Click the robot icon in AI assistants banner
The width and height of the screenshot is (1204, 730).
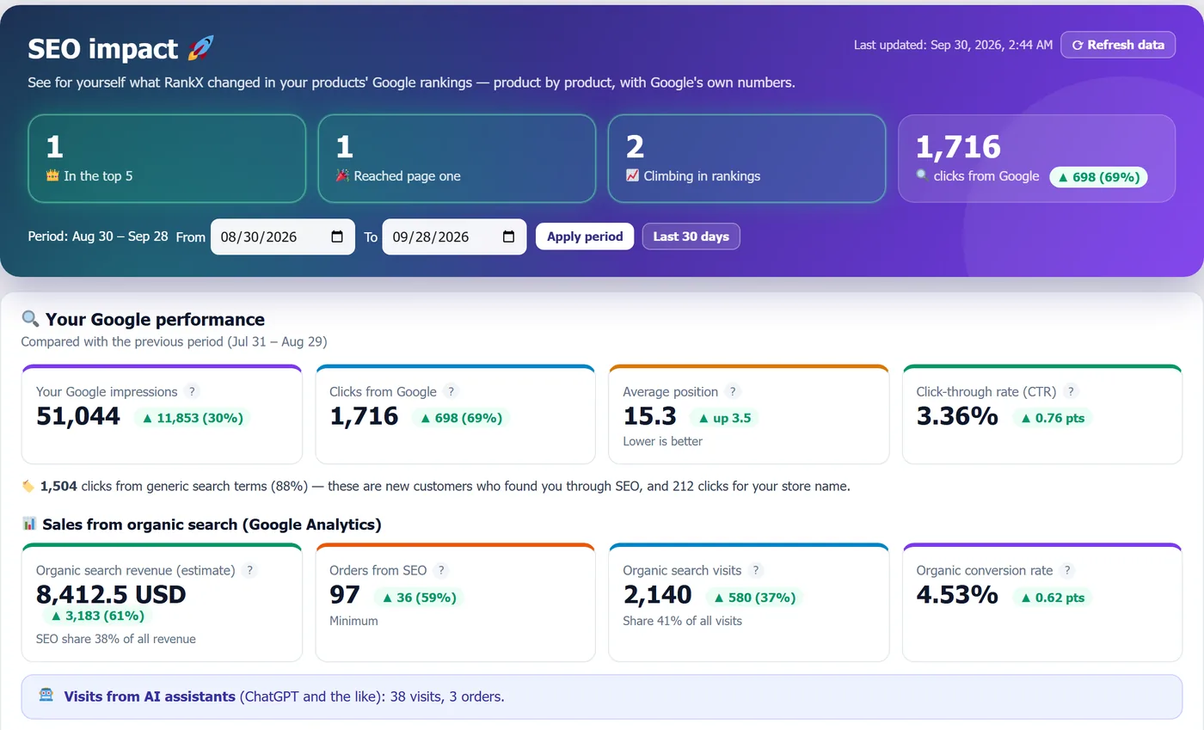point(46,696)
